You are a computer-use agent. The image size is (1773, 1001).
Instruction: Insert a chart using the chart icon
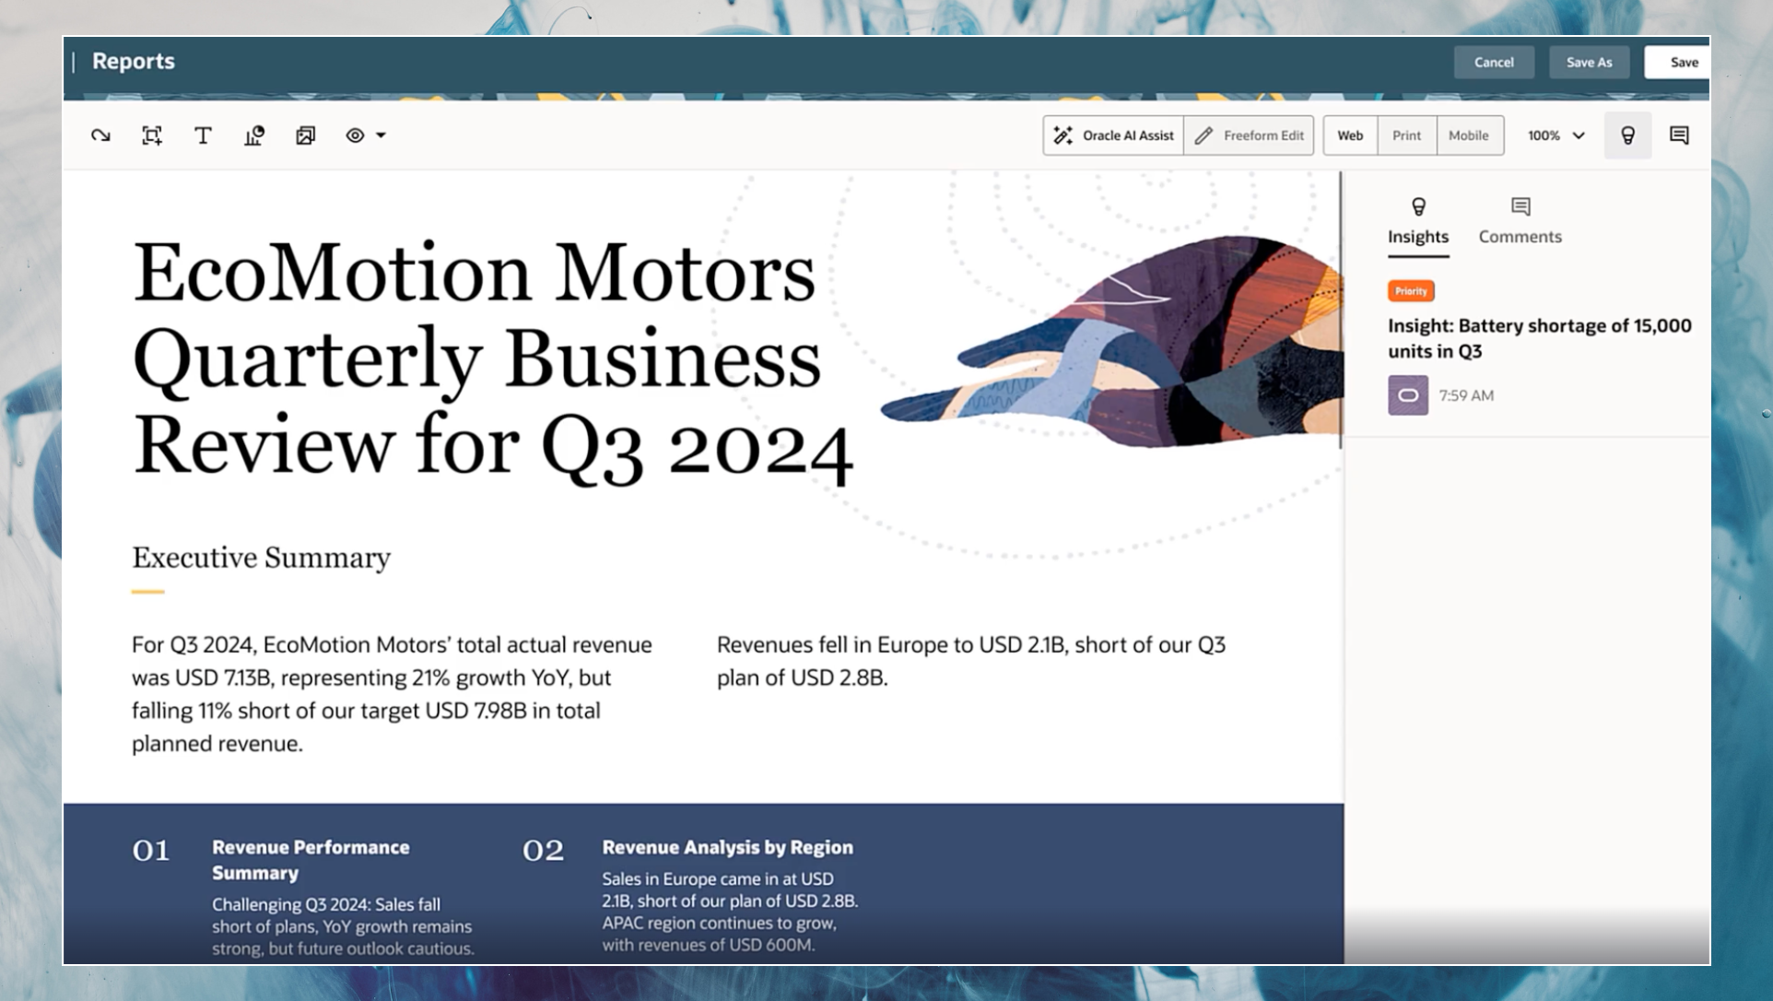[x=254, y=135]
